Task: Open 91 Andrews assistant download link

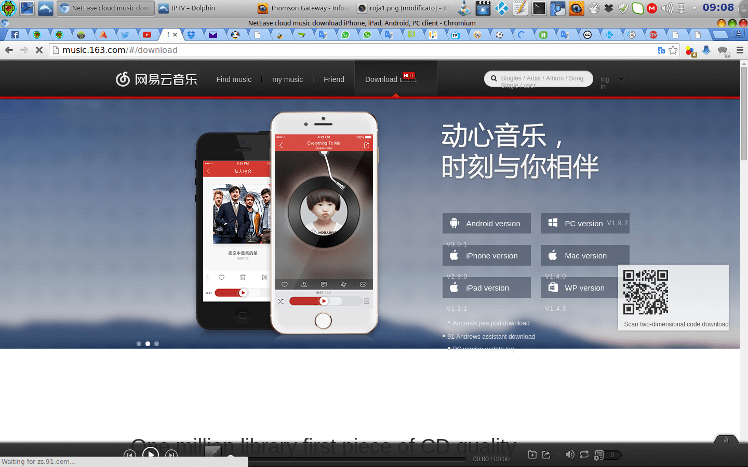Action: click(491, 337)
